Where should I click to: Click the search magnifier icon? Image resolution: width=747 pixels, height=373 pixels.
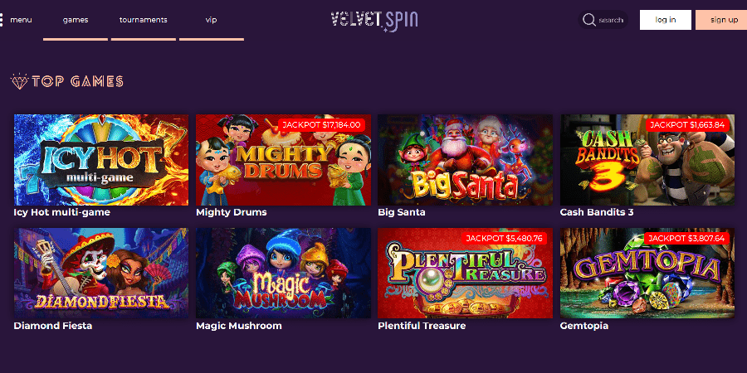pyautogui.click(x=588, y=20)
